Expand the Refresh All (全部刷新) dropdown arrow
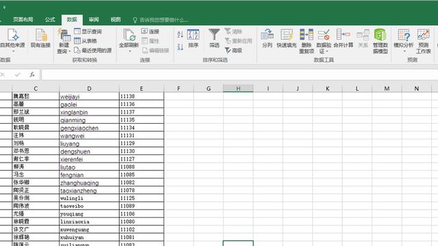This screenshot has height=246, width=438. pyautogui.click(x=129, y=51)
